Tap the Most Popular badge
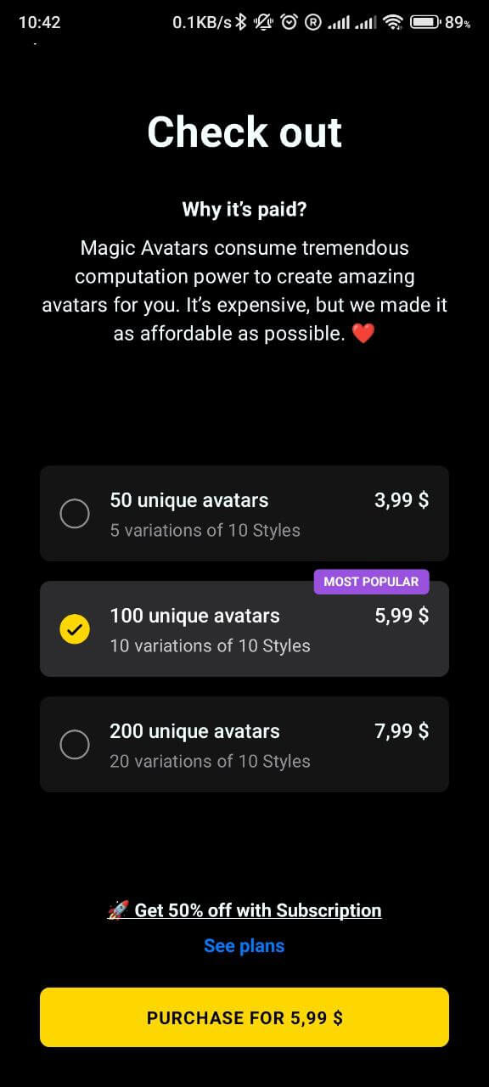This screenshot has height=1087, width=489. tap(371, 582)
